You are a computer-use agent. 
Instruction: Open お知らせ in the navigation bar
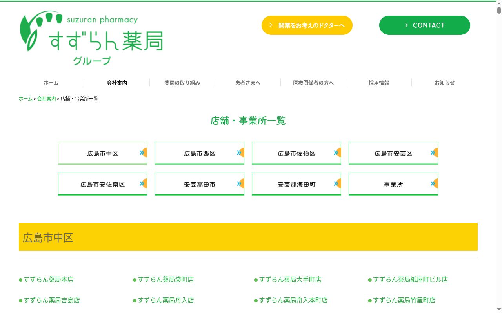pos(444,83)
